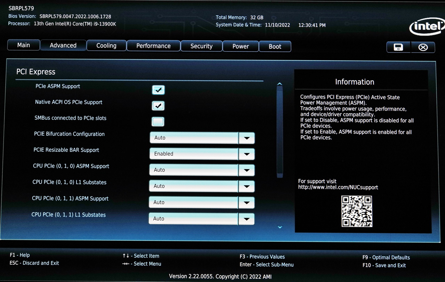The height and width of the screenshot is (282, 445).
Task: Open CPU PCIe (0, 1, 1) ASPM Support dropdown
Action: [x=202, y=202]
